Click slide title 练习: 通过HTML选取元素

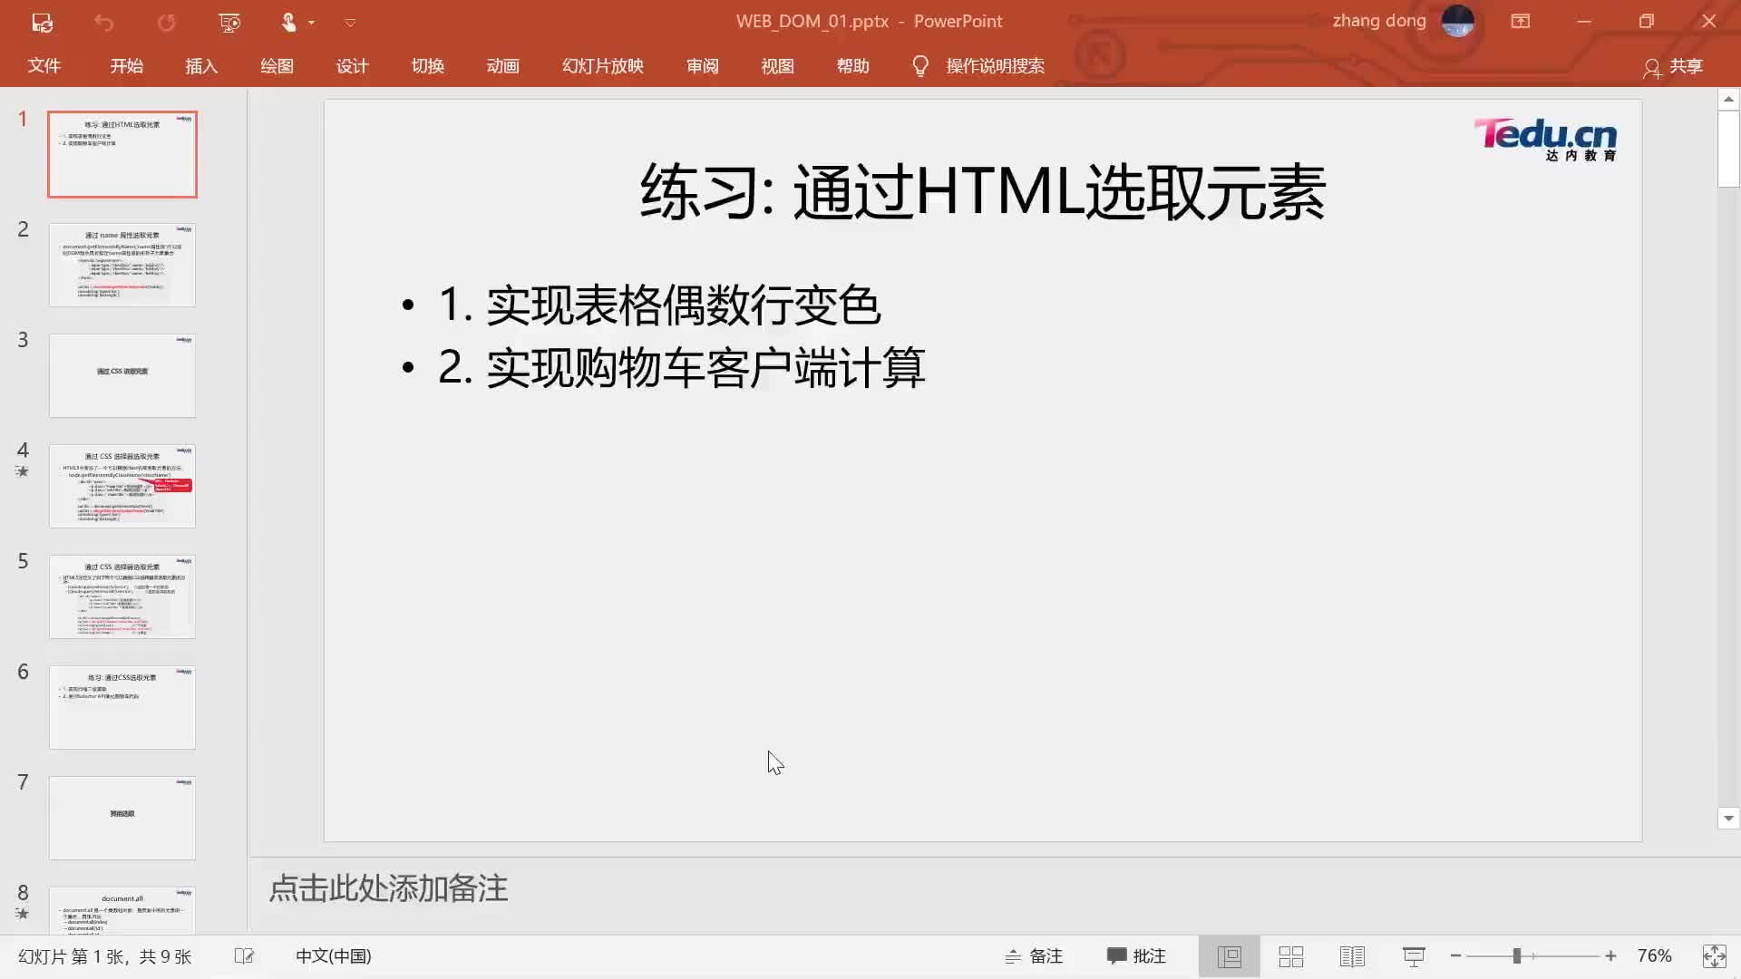[983, 192]
